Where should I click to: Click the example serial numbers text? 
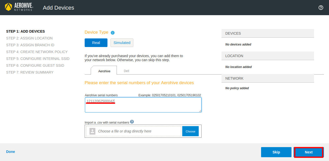pos(170,95)
